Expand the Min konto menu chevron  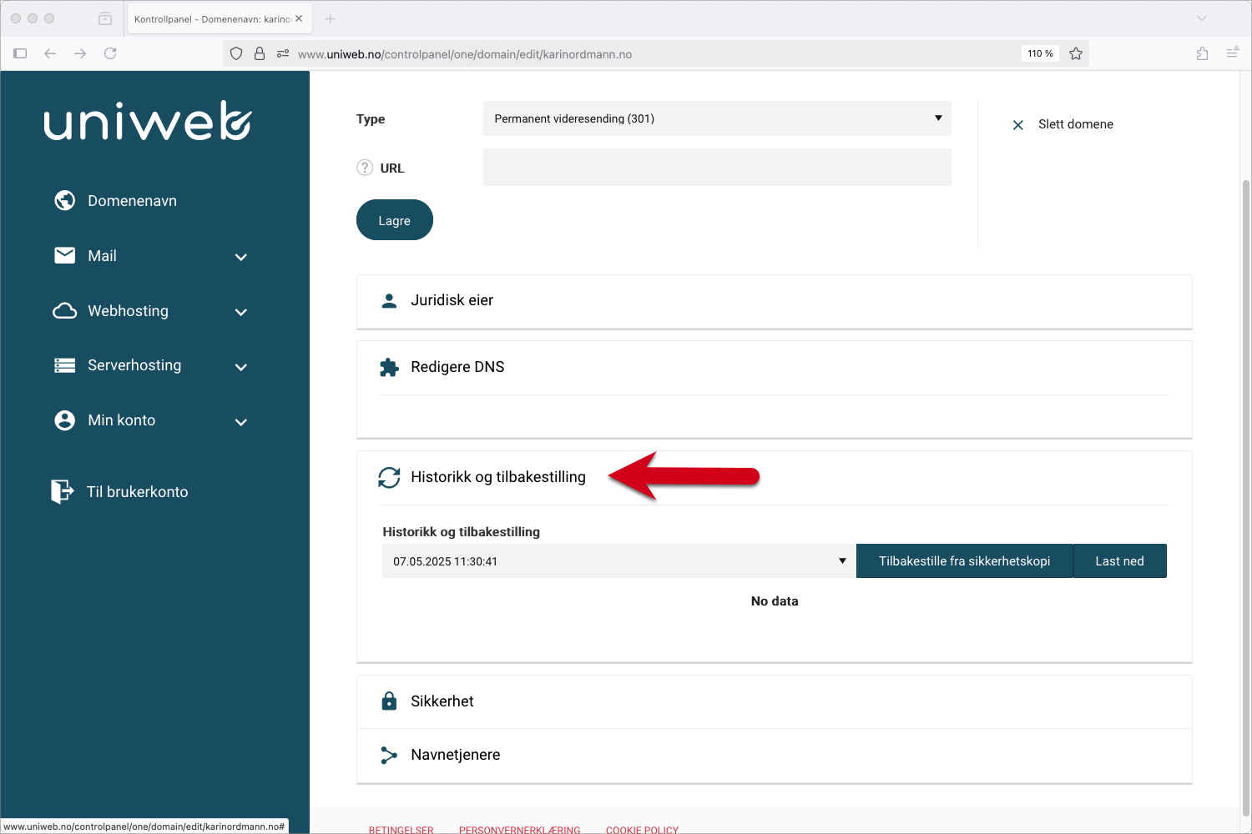(x=241, y=422)
